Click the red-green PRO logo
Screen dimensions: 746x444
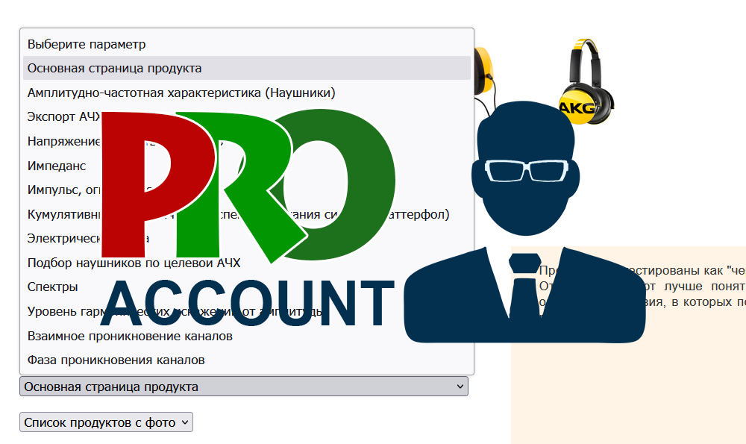tap(246, 187)
